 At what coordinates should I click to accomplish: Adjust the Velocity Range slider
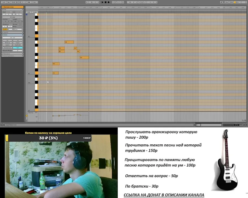pos(18,51)
